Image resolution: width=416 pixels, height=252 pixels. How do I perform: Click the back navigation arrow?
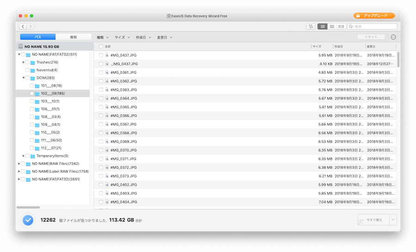[23, 26]
